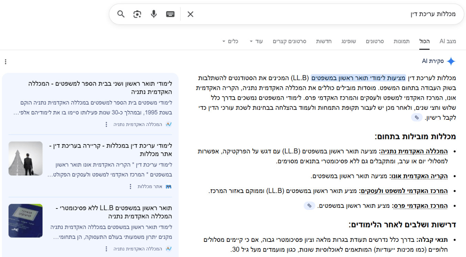This screenshot has height=257, width=466.
Task: Click the AI overview sparkle icon
Action: click(451, 61)
